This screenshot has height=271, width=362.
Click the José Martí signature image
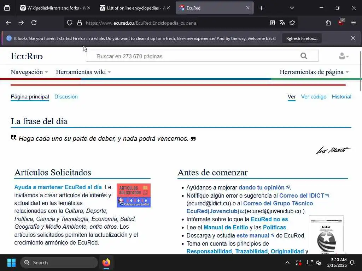pos(333,150)
